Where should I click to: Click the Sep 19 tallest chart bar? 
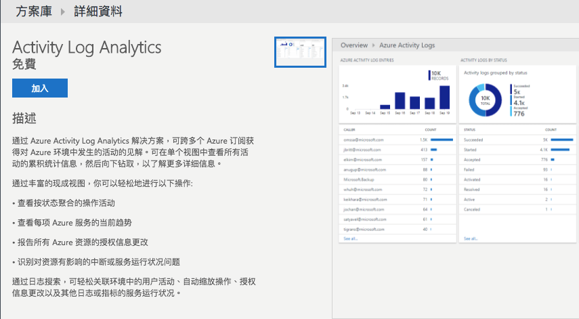point(445,97)
